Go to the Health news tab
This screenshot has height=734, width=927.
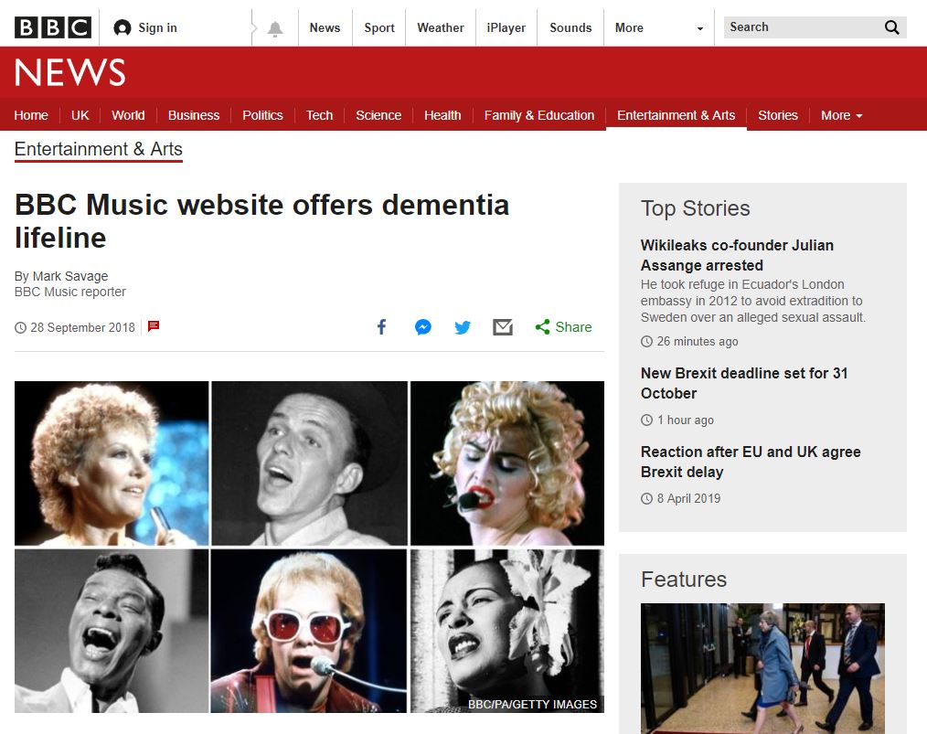[x=442, y=115]
